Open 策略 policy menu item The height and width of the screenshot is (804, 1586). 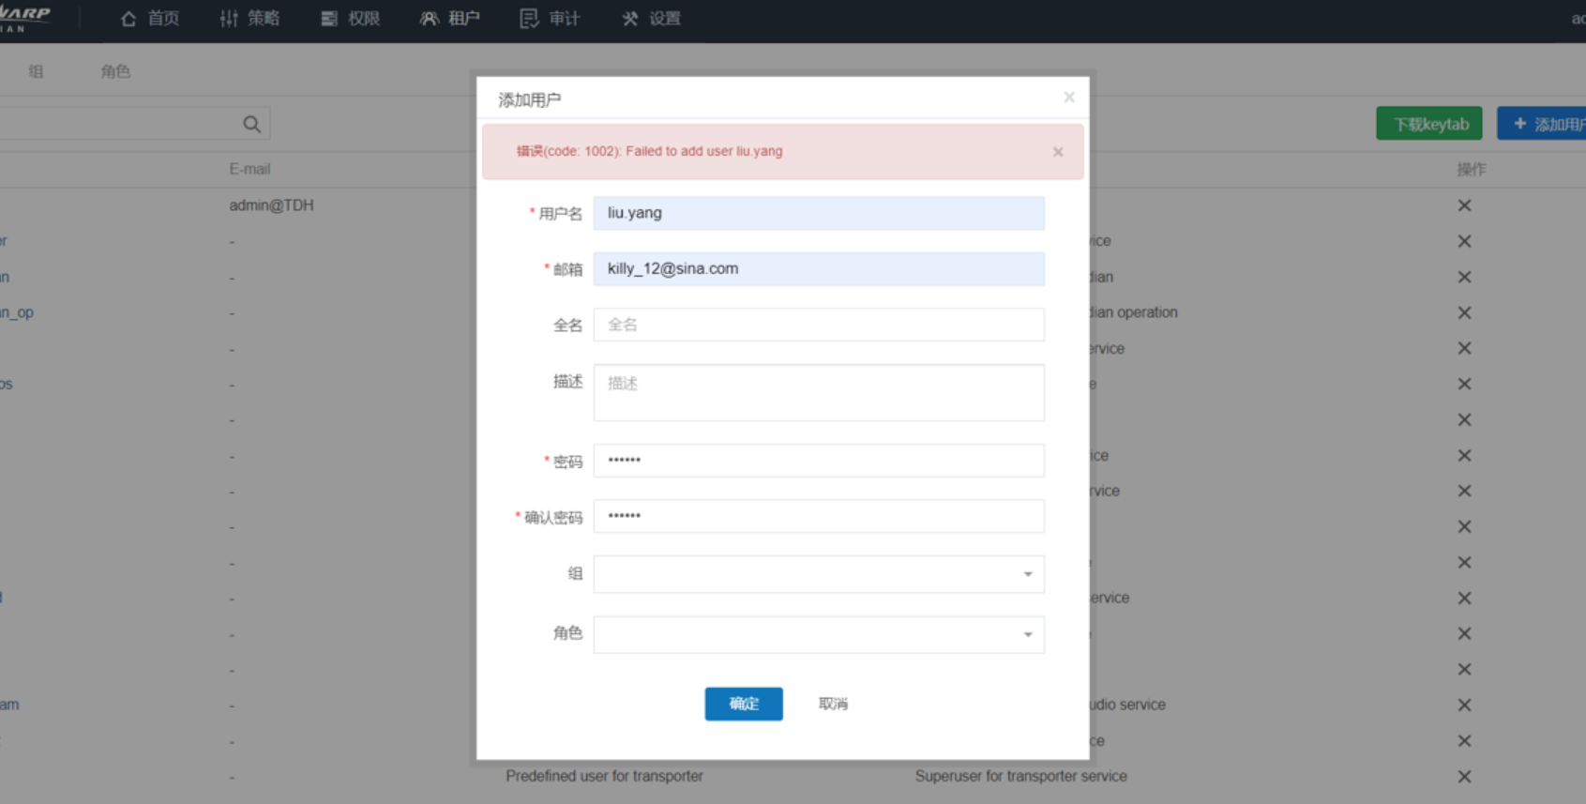tap(249, 19)
